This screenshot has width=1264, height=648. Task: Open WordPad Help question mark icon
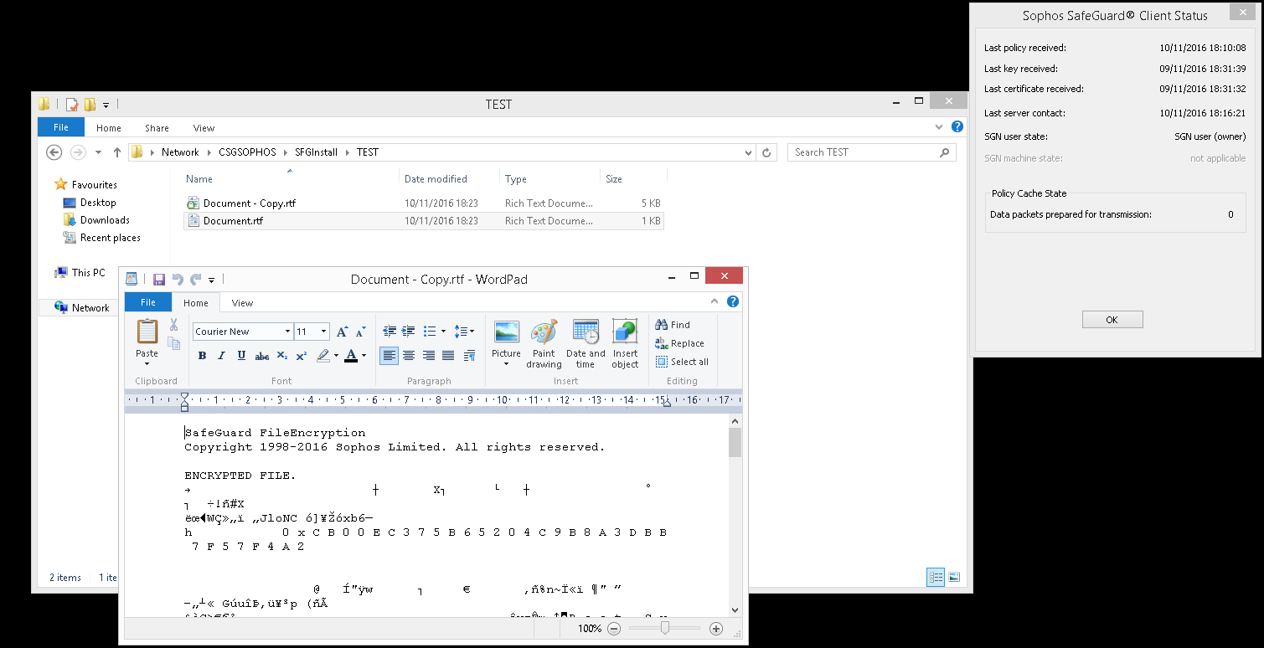pos(733,302)
